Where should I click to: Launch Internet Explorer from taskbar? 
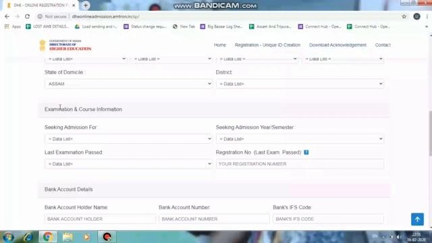pos(28,237)
